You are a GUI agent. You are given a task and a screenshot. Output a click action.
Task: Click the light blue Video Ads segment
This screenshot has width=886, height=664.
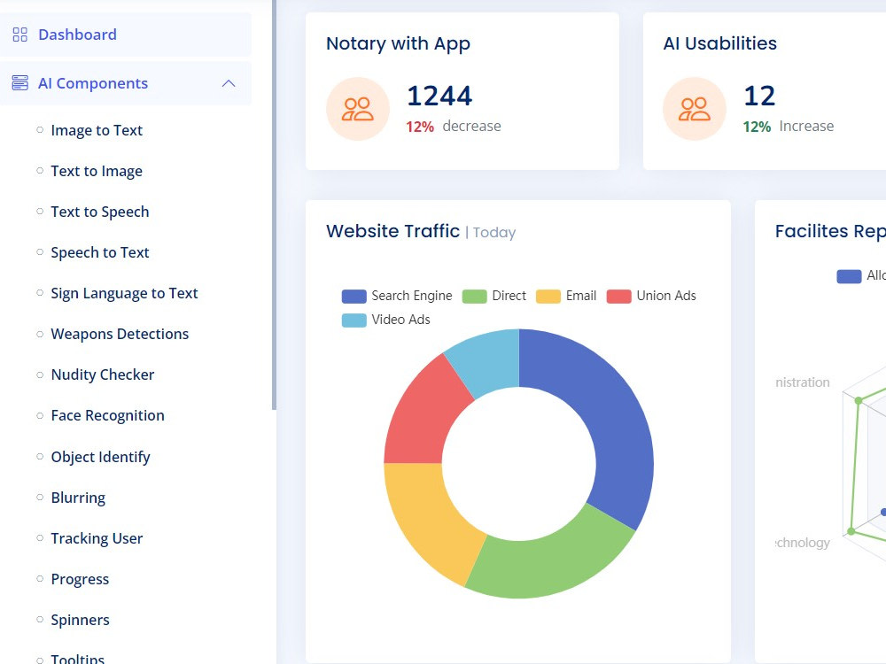486,361
